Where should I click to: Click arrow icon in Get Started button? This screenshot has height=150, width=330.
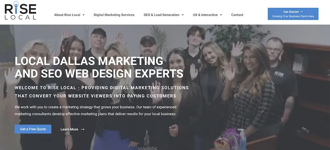click(x=301, y=12)
